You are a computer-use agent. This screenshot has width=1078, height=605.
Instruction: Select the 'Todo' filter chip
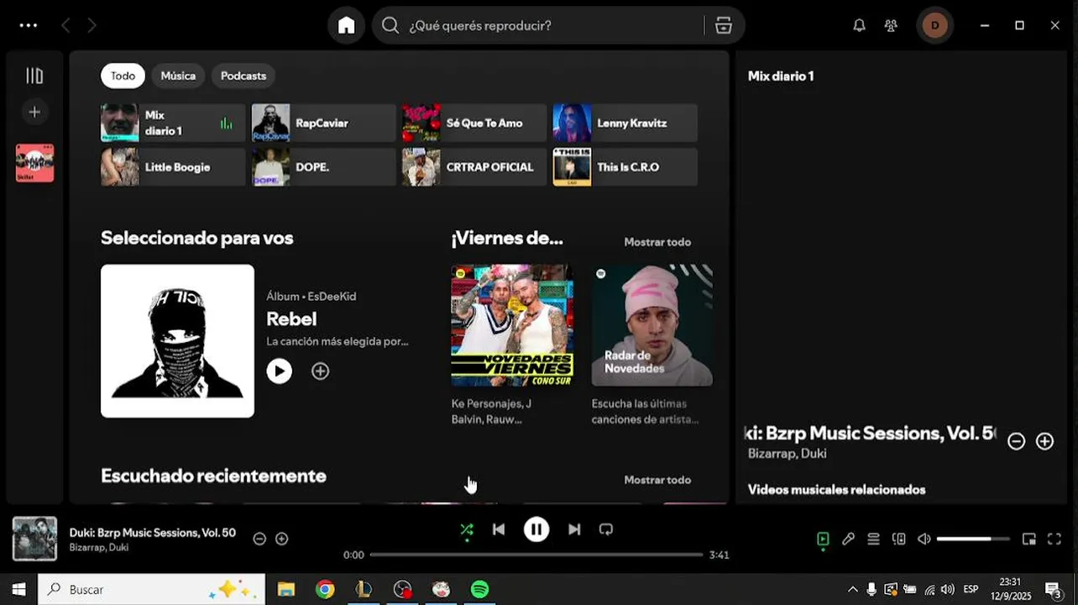(x=123, y=76)
